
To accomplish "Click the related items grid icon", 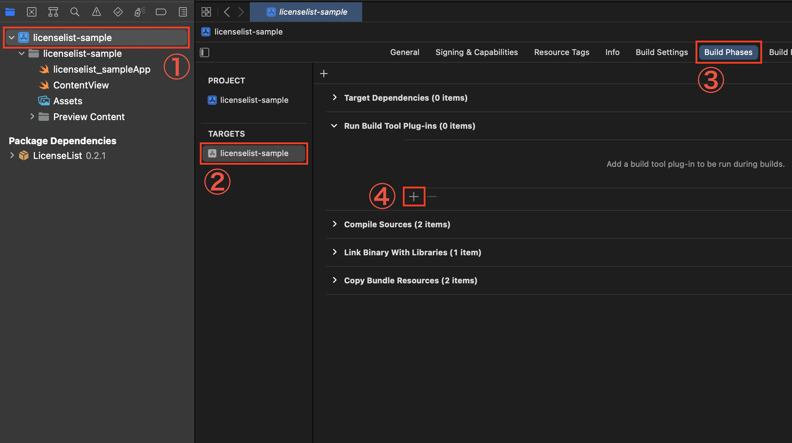I will 206,12.
